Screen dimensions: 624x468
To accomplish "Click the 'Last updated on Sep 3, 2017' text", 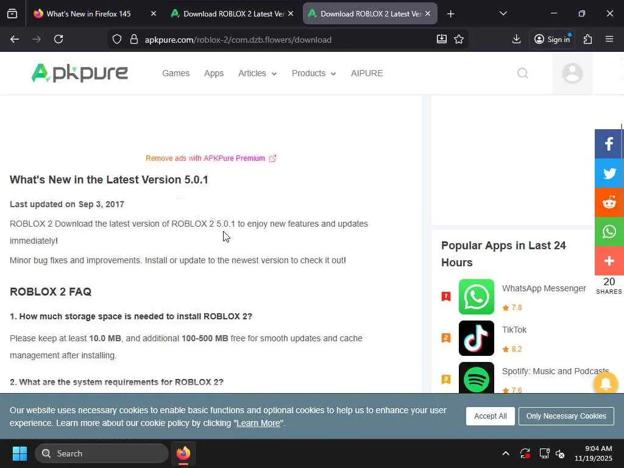I will 67,204.
